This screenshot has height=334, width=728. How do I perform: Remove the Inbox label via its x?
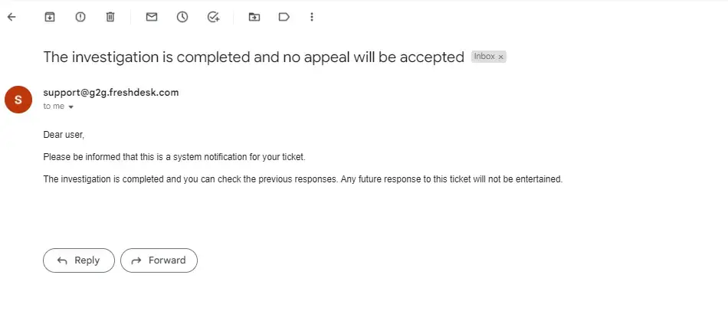click(x=501, y=57)
